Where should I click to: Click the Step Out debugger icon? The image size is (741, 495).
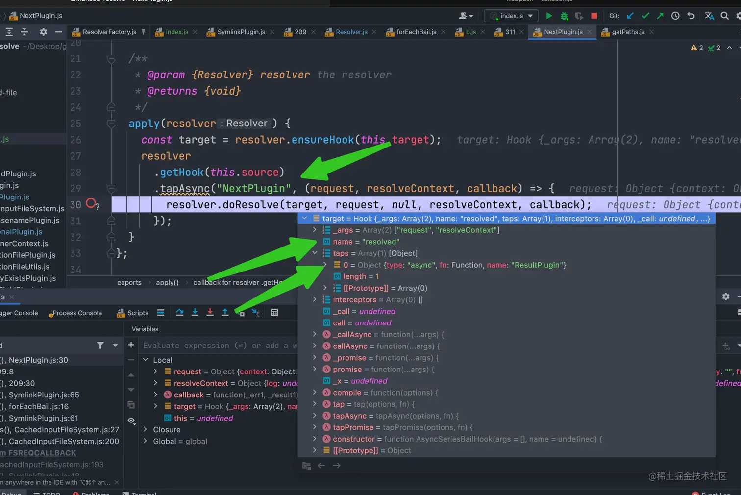[x=225, y=313]
